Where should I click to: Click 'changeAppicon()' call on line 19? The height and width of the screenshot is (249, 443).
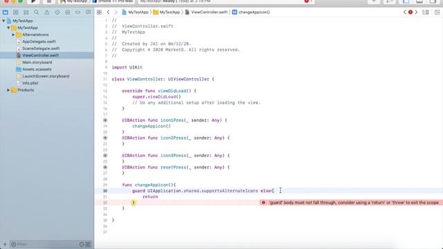tap(152, 126)
